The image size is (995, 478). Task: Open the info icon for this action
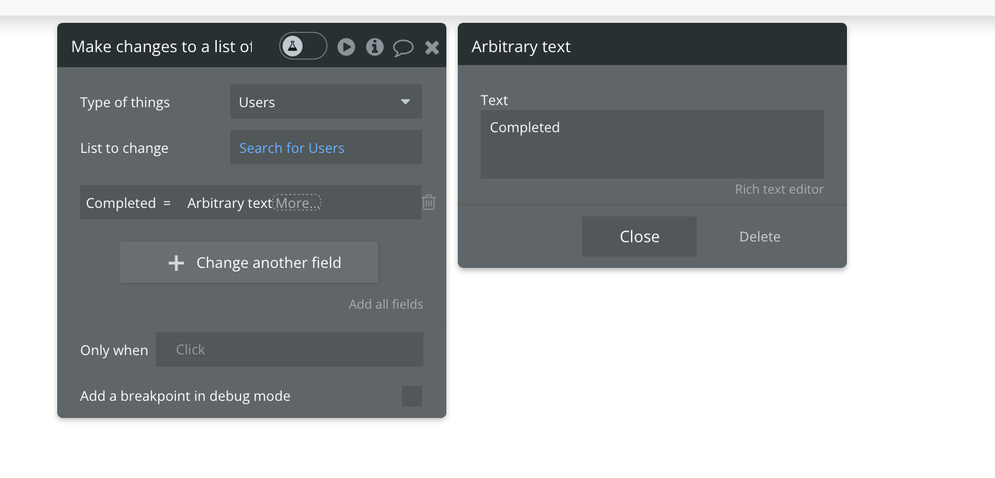[375, 47]
